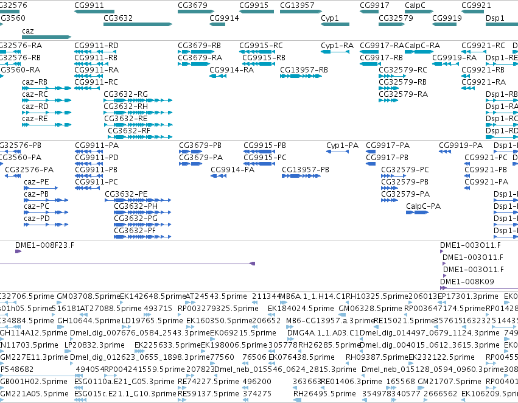Open the CG9919-PA protein feature
Screen dimensions: 518x403
point(445,152)
